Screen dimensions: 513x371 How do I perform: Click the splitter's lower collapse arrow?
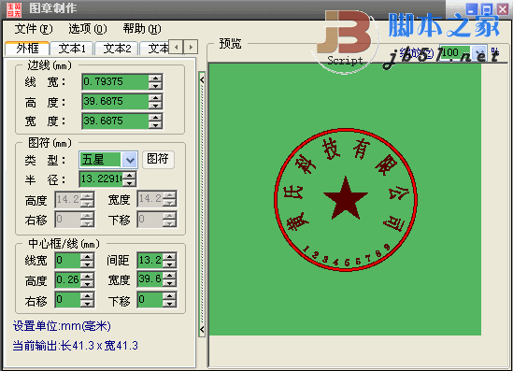pyautogui.click(x=202, y=329)
